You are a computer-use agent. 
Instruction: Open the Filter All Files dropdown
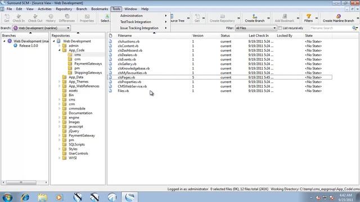(x=256, y=28)
